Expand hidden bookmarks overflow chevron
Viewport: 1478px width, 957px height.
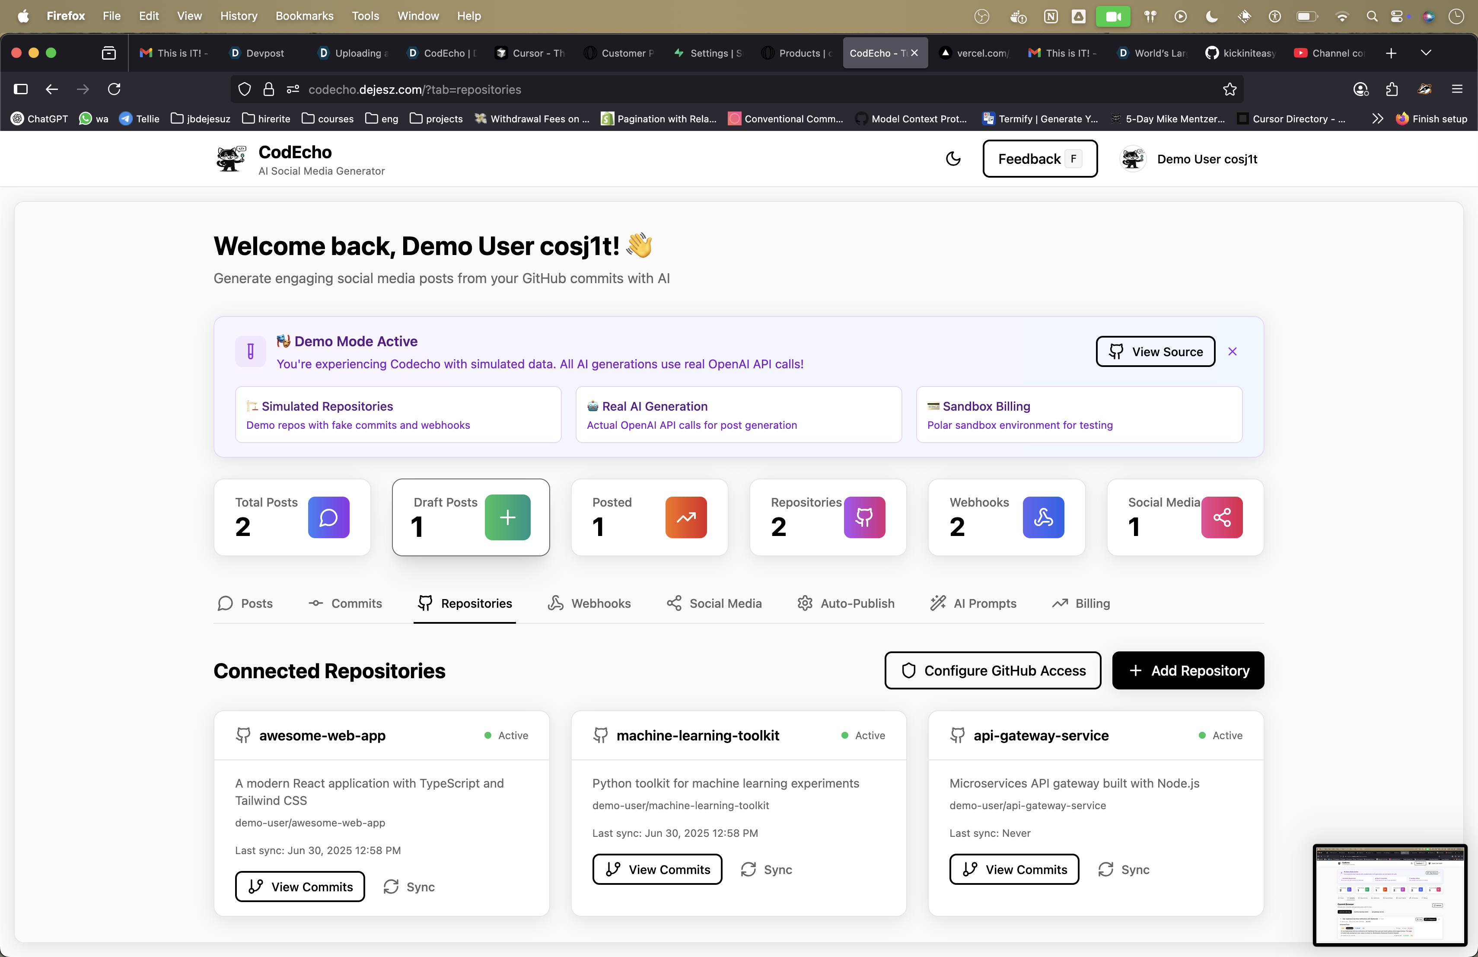coord(1377,118)
